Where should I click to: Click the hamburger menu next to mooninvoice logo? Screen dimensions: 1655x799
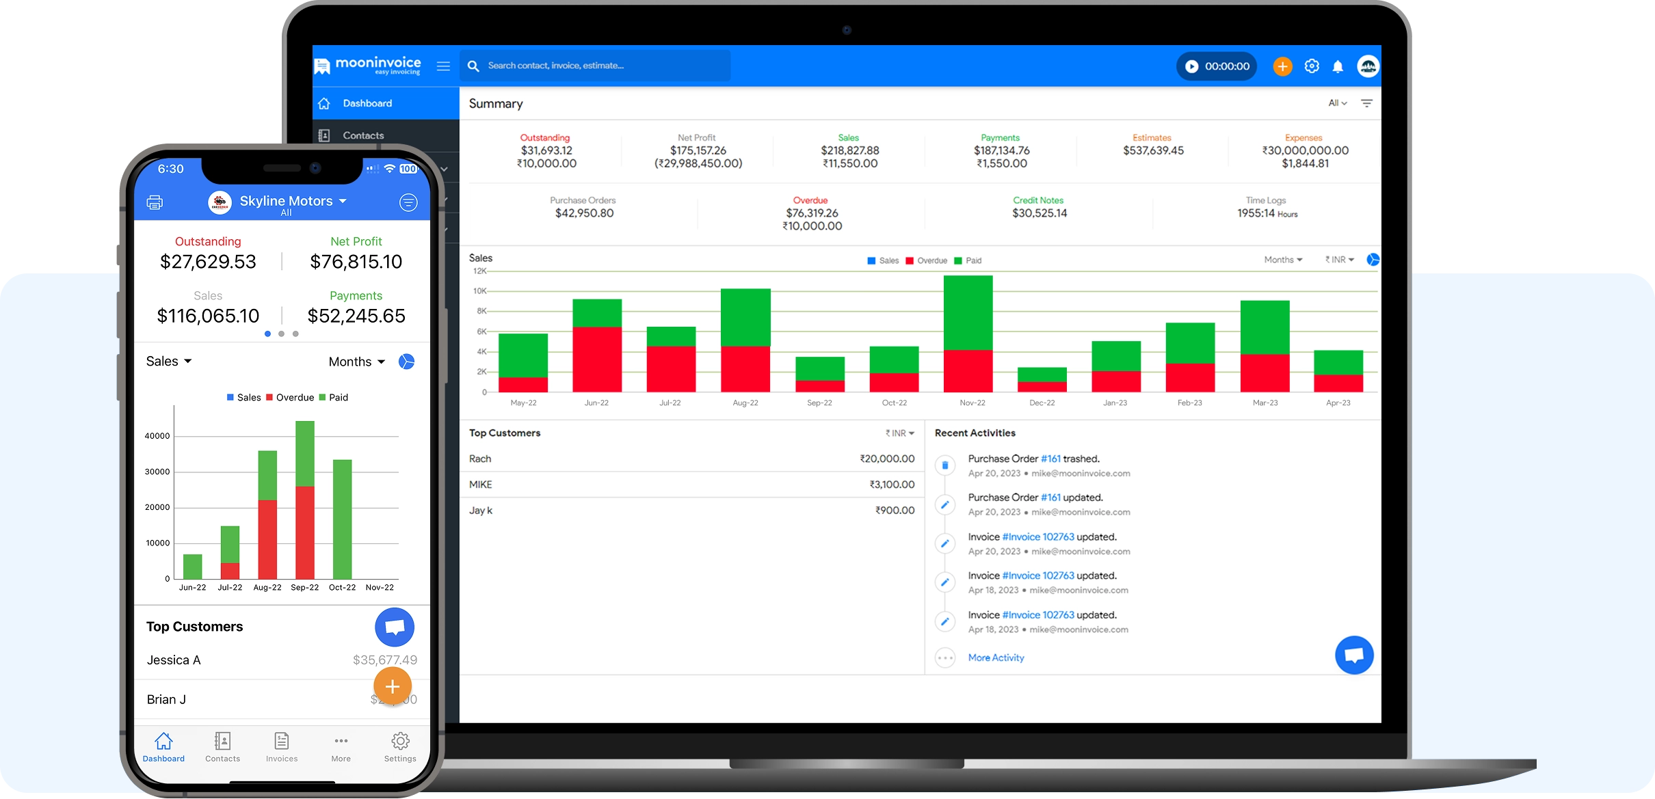pyautogui.click(x=443, y=66)
